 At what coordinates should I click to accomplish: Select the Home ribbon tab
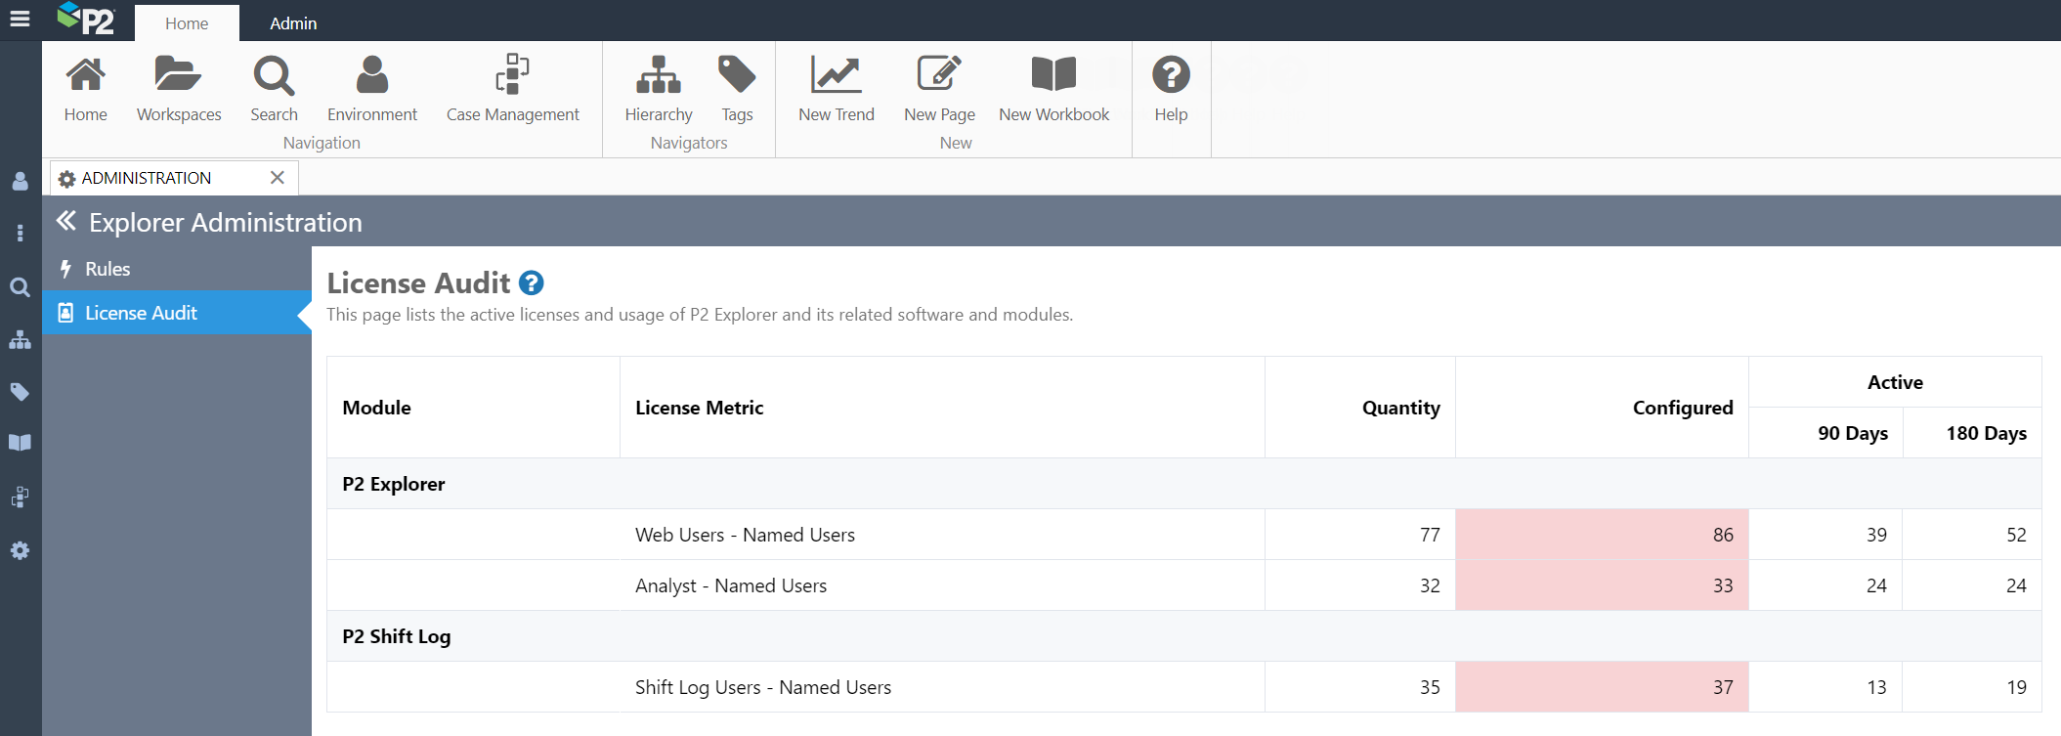(187, 23)
